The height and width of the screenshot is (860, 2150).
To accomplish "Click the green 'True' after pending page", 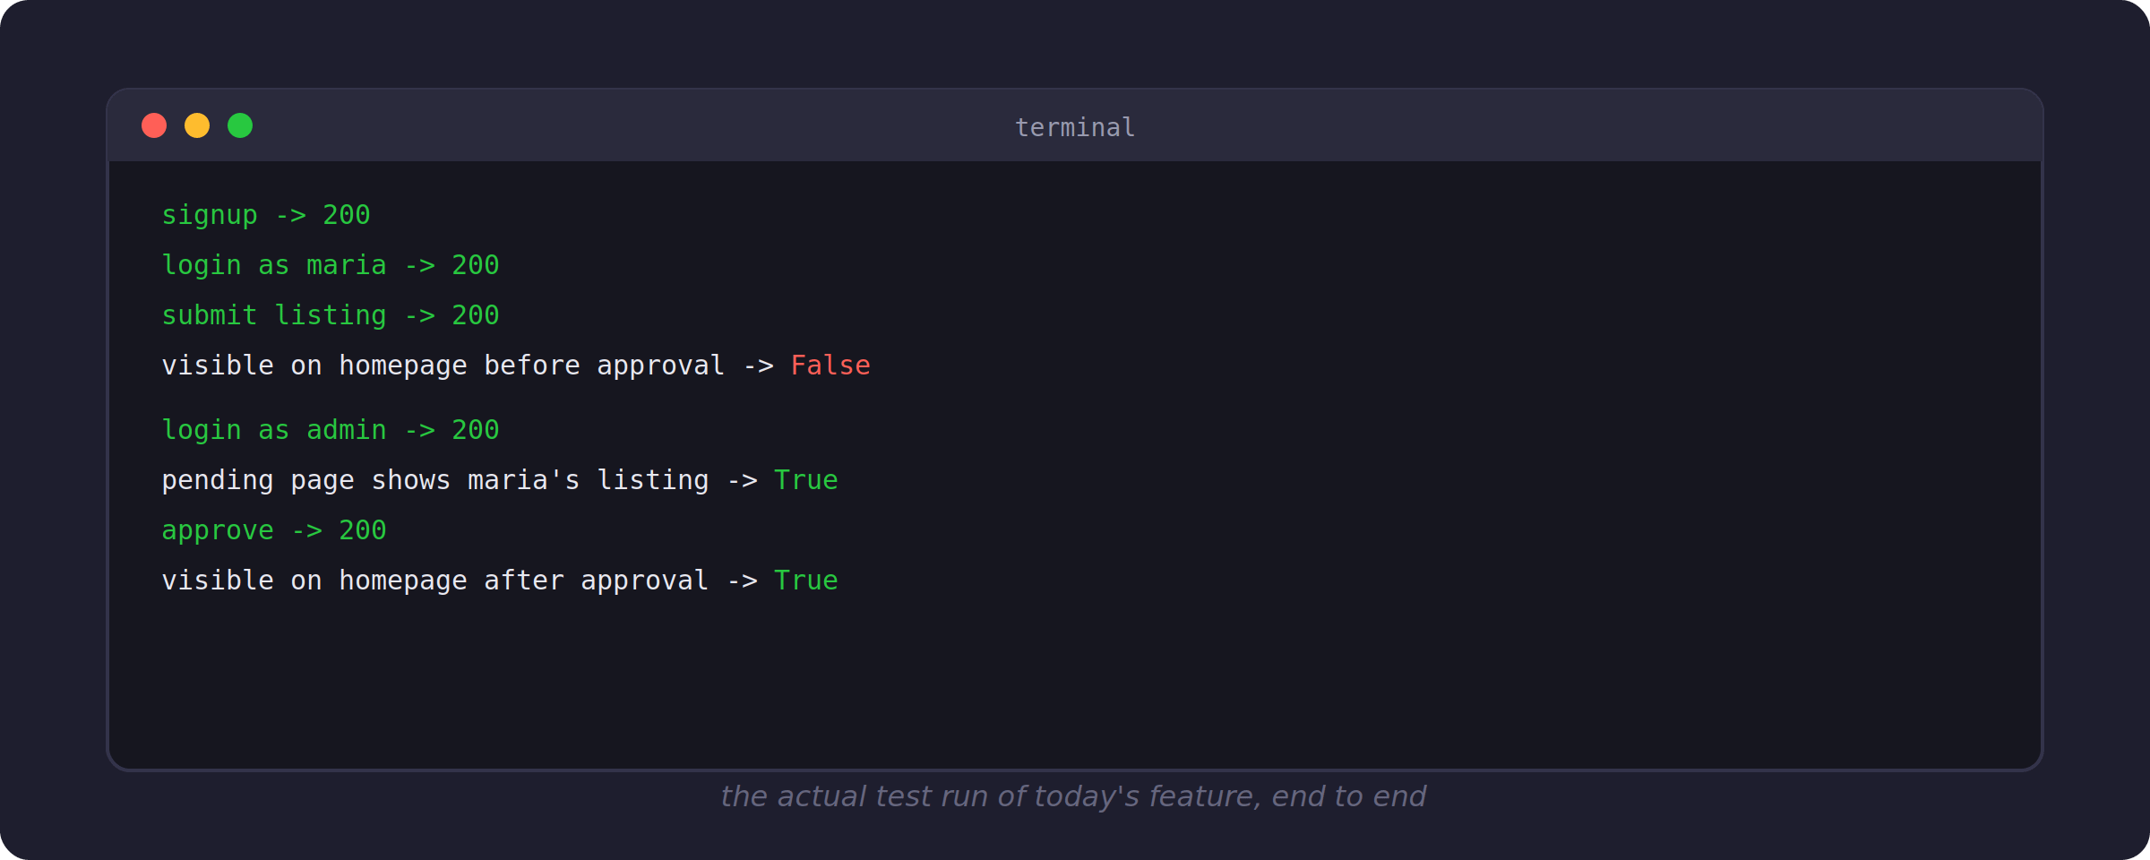I will point(806,480).
